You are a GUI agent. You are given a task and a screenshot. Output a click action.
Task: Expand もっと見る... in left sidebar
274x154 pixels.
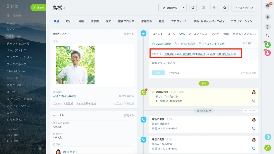[x=16, y=120]
